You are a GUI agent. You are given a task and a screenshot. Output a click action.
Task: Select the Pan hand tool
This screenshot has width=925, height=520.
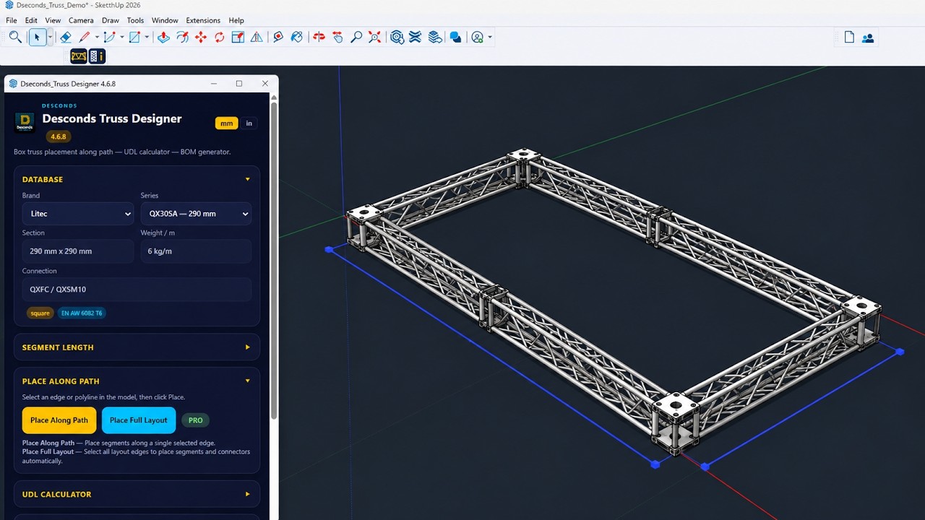[337, 37]
